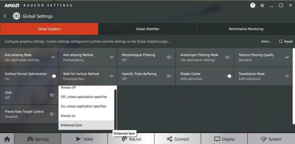Click the System gear wrench icon
The image size is (295, 144).
[x=264, y=139]
